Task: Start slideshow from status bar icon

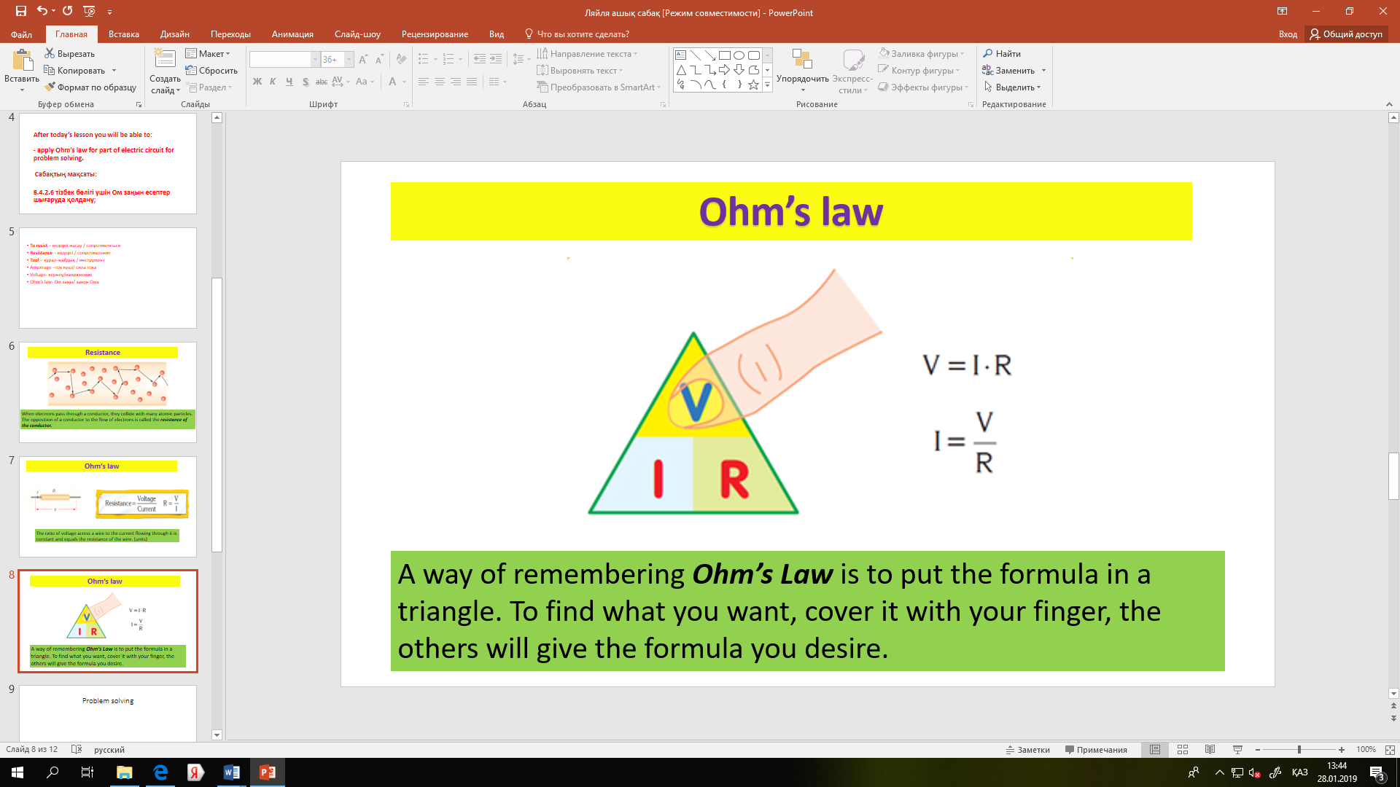Action: point(1237,749)
